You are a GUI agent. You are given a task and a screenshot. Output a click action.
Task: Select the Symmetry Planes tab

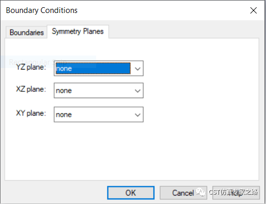point(78,32)
